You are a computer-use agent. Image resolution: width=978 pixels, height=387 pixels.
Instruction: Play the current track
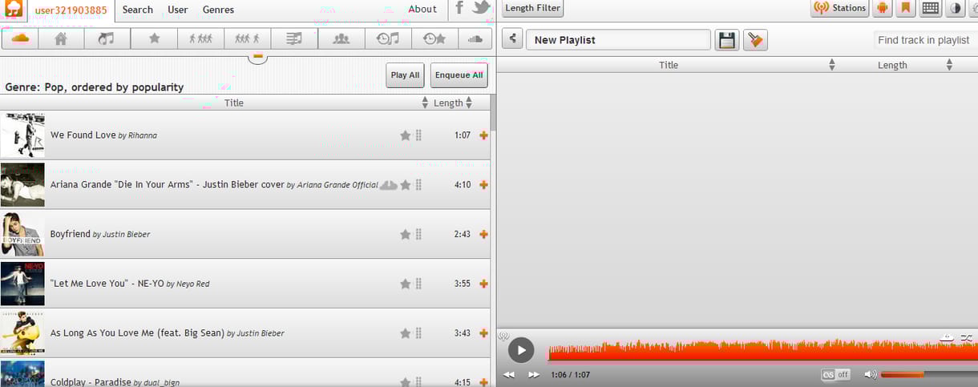(x=521, y=349)
